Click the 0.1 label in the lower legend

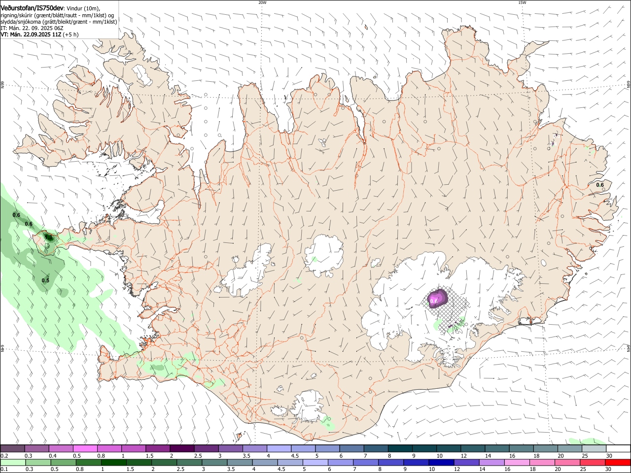coord(4,470)
